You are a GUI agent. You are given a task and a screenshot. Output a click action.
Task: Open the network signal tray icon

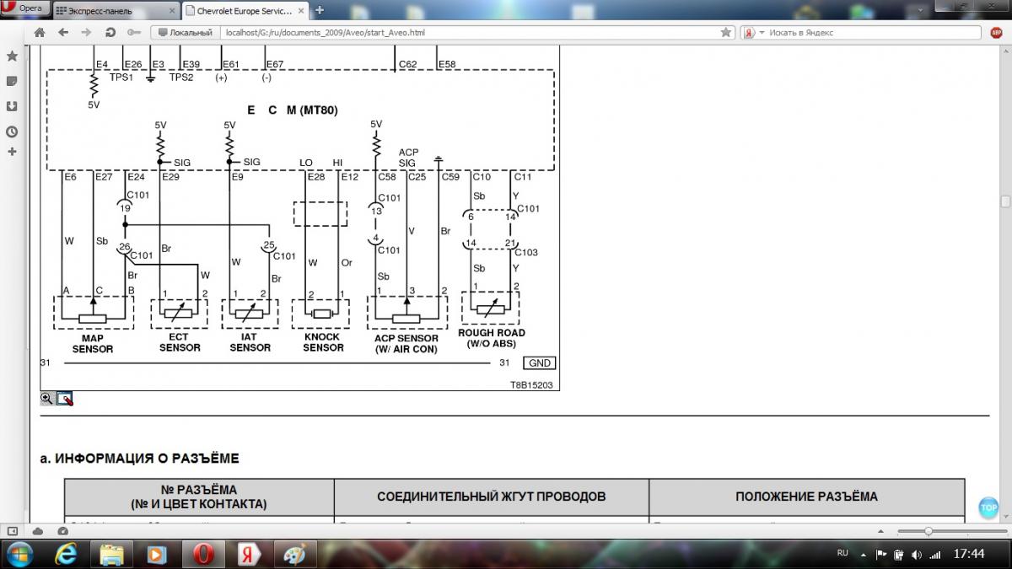coord(934,554)
